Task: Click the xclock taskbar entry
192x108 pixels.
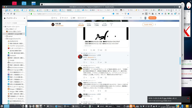Action: (x=100, y=106)
